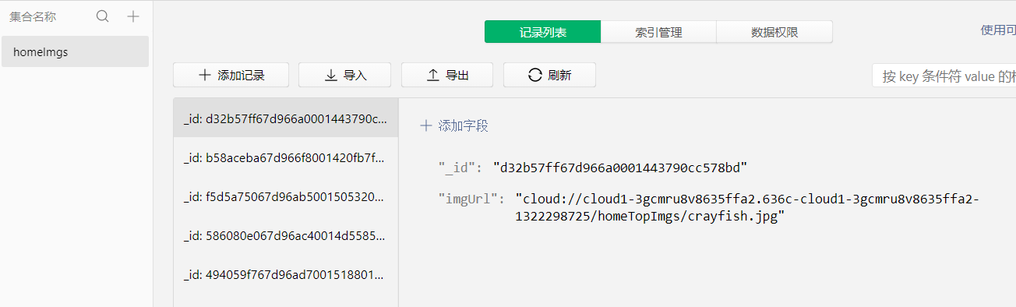Click the 使用 link at top right
This screenshot has height=307, width=1016.
tap(997, 30)
